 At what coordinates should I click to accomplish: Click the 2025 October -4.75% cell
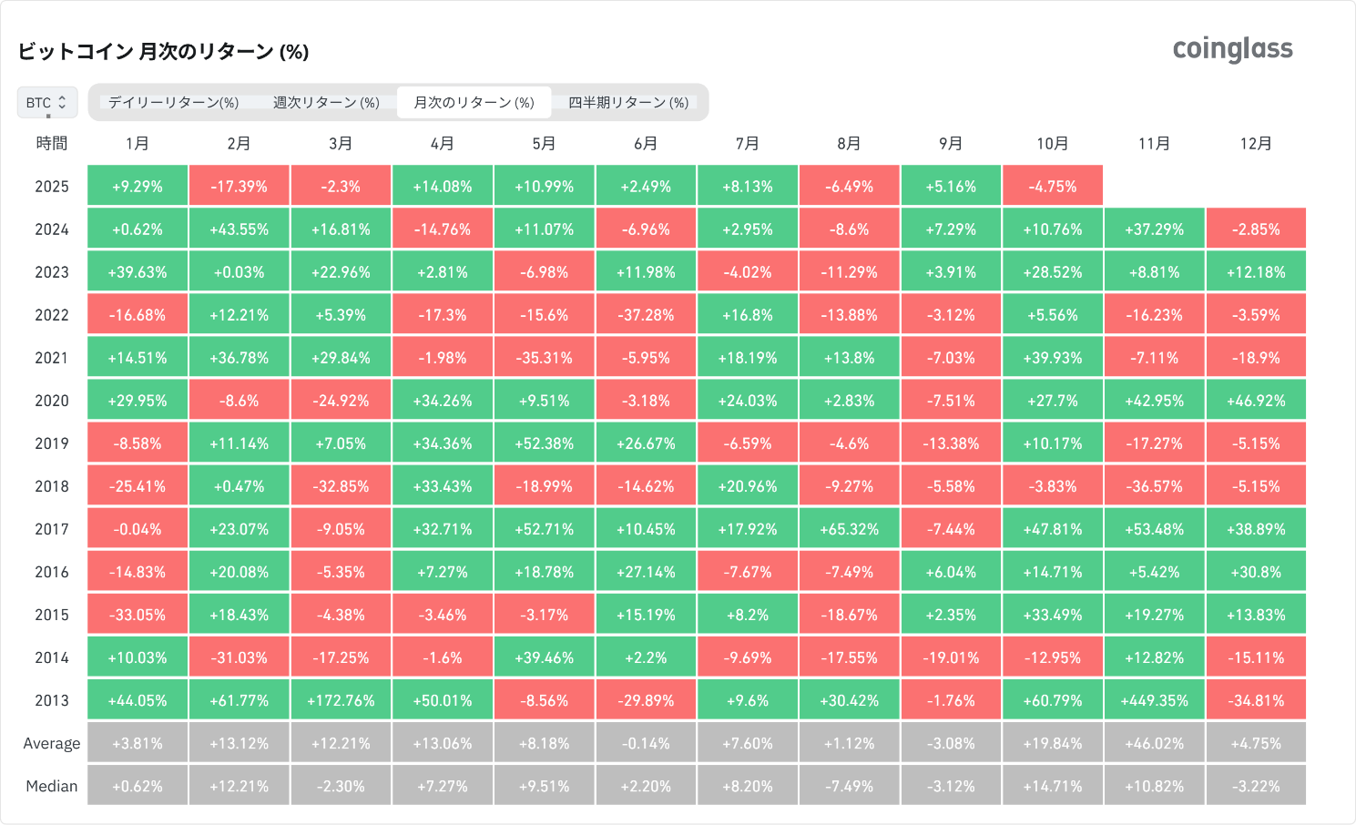[x=1052, y=187]
